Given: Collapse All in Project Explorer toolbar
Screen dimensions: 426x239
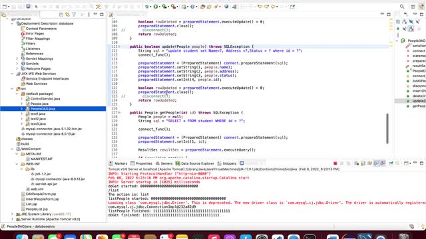Looking at the screenshot, I should [61, 15].
